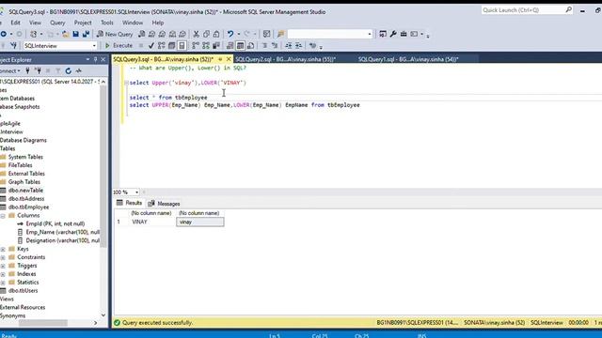
Task: Open the Window menu
Action: [x=133, y=23]
